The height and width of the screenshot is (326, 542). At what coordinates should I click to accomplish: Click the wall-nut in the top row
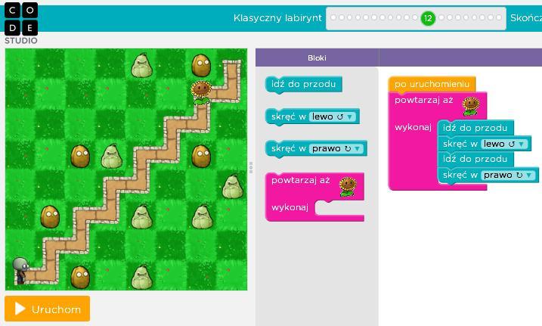pos(201,65)
